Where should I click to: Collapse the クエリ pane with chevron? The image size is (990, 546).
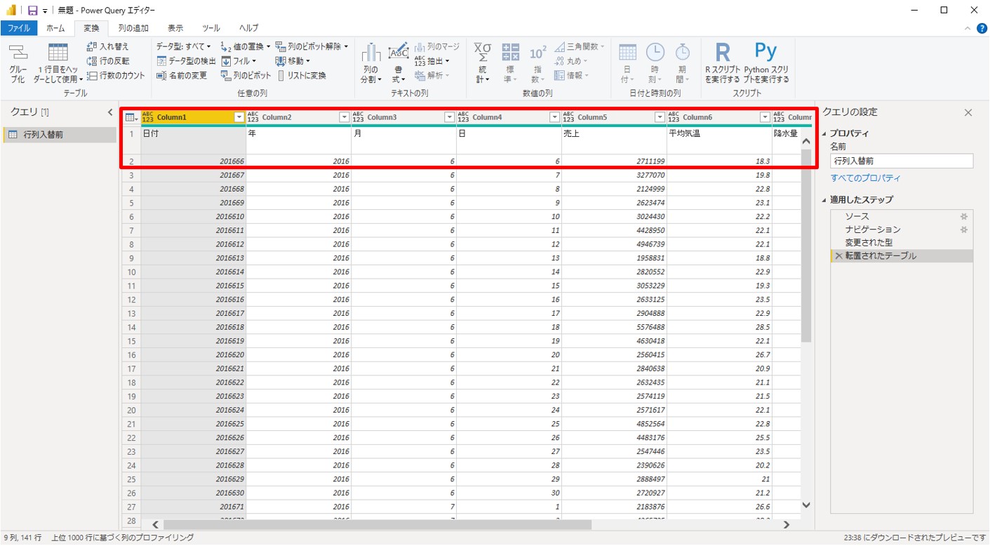click(x=110, y=112)
